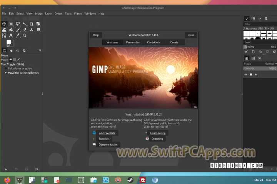Choose 'Pick a layer or guide' option

[18, 69]
